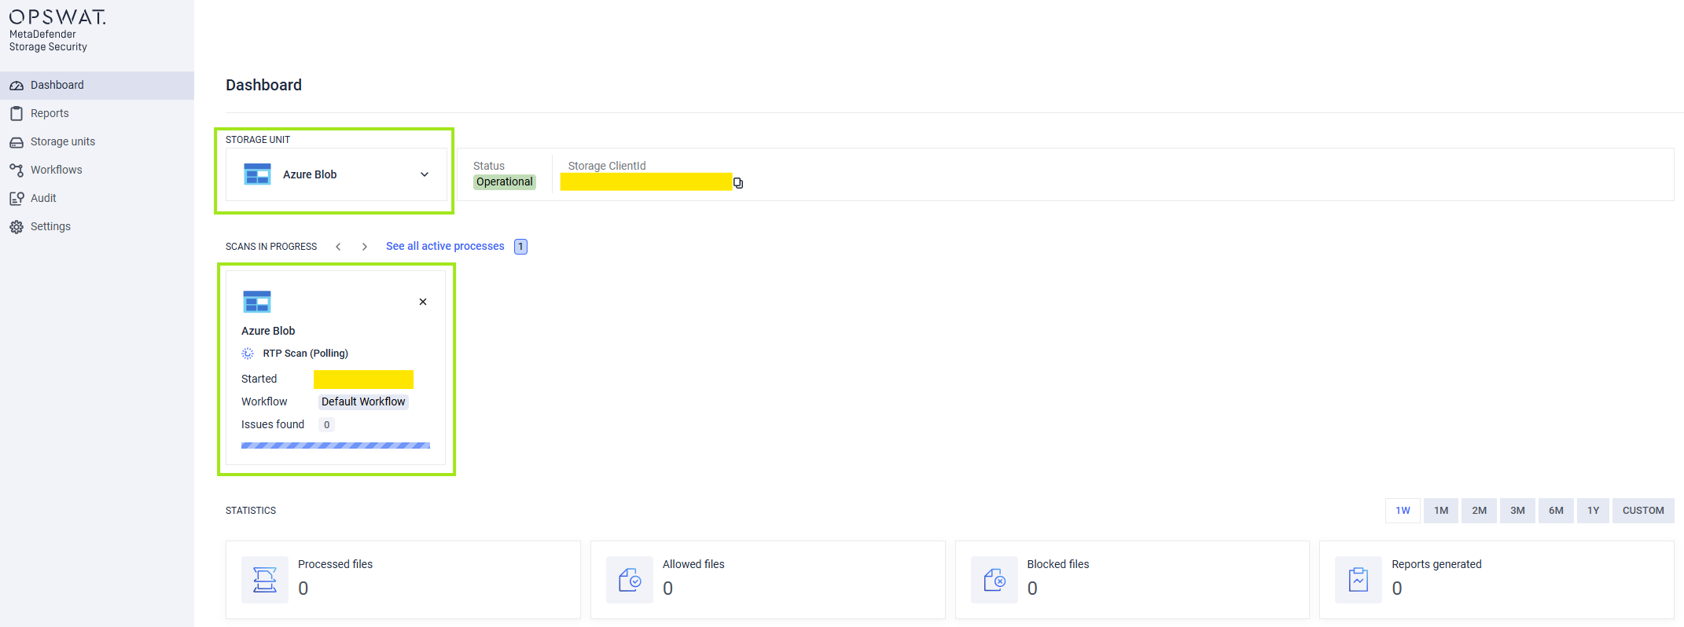The image size is (1684, 627).
Task: Click the Storage ClientId label
Action: tap(607, 166)
